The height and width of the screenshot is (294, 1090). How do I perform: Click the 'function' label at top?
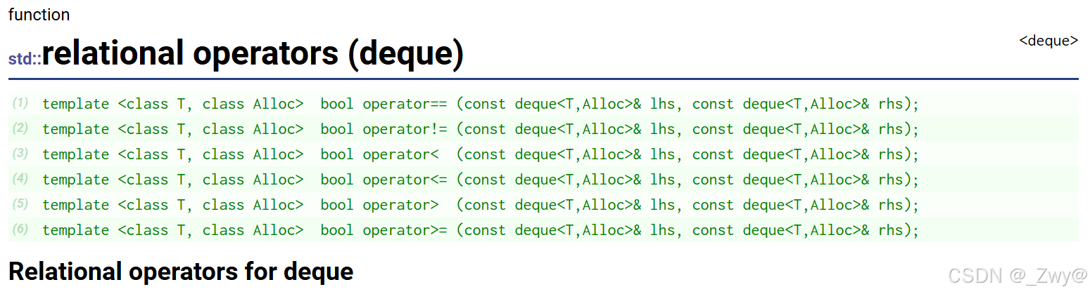(x=39, y=14)
